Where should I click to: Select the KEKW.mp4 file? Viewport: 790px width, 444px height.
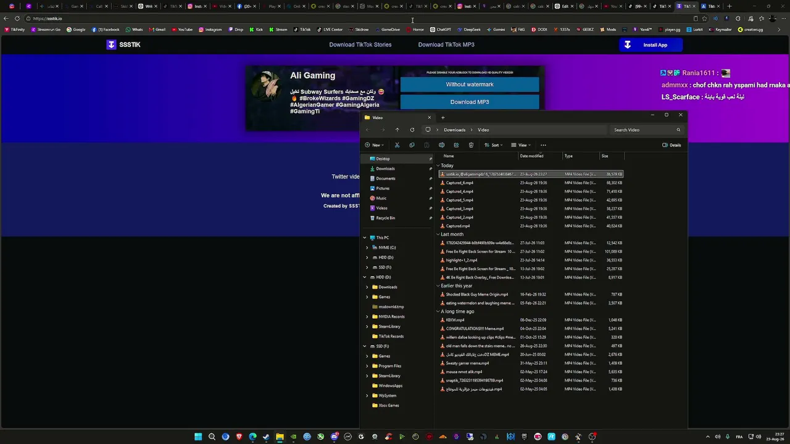[x=531, y=320]
